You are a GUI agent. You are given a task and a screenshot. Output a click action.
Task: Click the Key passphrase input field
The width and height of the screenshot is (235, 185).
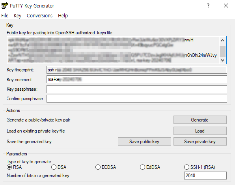[137, 89]
